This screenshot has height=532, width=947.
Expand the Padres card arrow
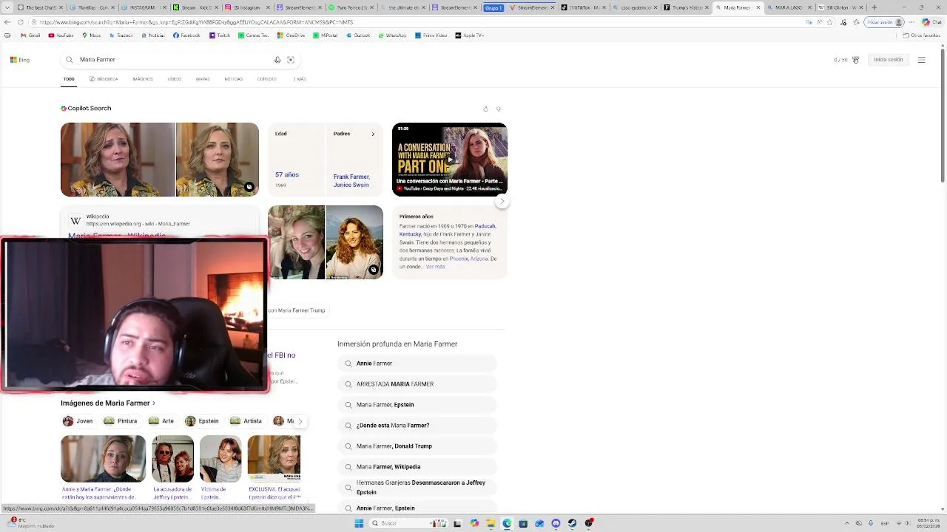373,134
